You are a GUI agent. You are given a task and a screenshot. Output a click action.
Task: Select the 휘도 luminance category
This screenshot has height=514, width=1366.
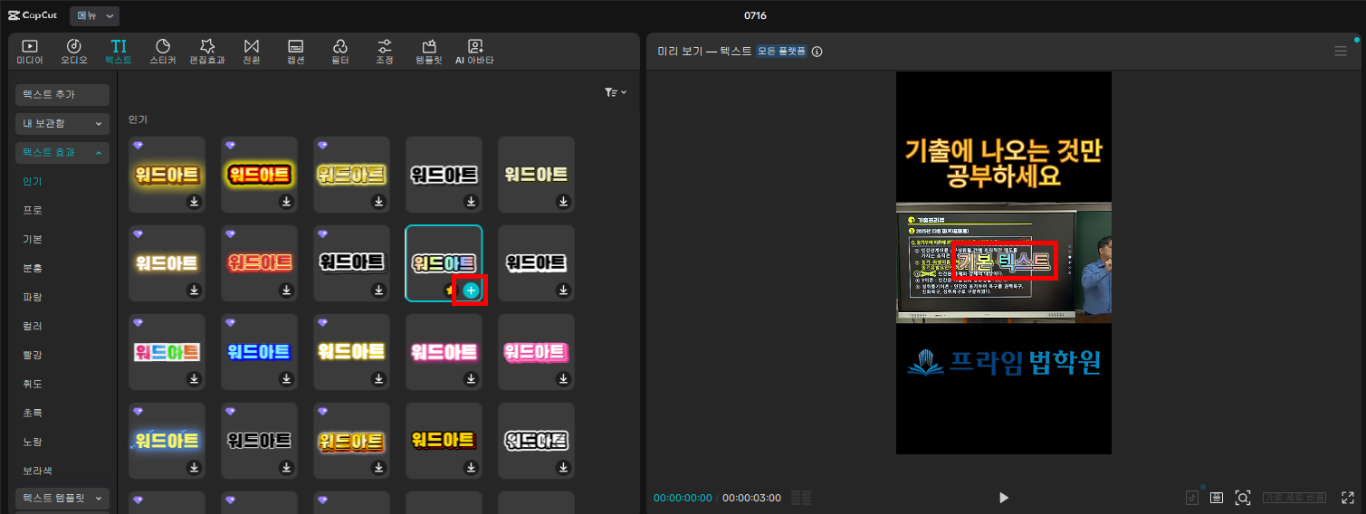coord(33,384)
